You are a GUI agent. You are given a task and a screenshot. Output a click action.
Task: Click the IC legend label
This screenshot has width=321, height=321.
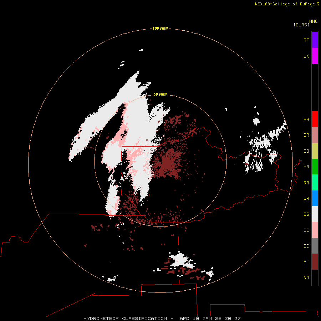click(x=306, y=230)
